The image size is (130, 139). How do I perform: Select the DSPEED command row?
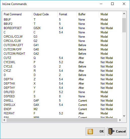click(62, 96)
